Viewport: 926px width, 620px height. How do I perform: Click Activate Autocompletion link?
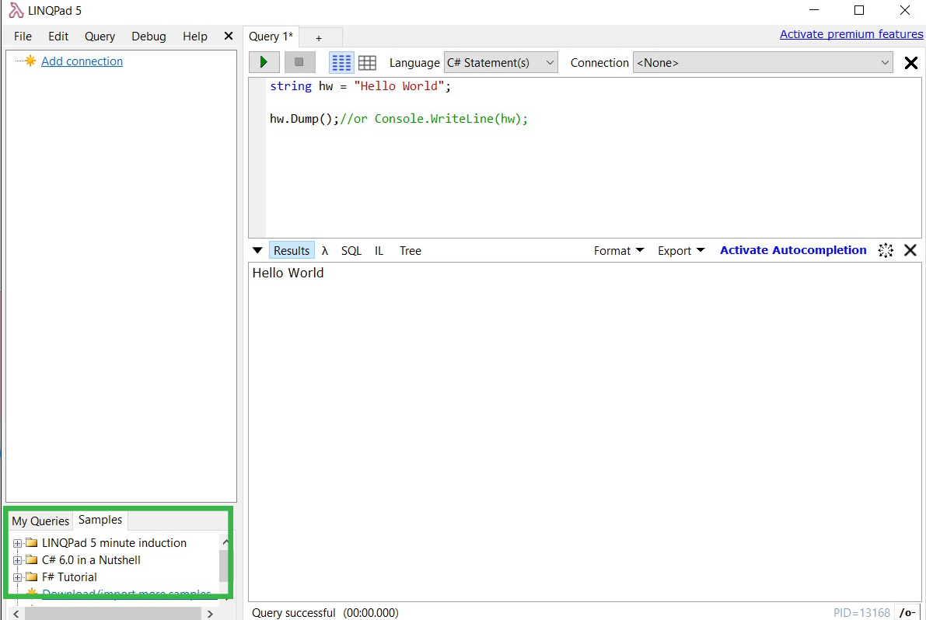pyautogui.click(x=793, y=250)
